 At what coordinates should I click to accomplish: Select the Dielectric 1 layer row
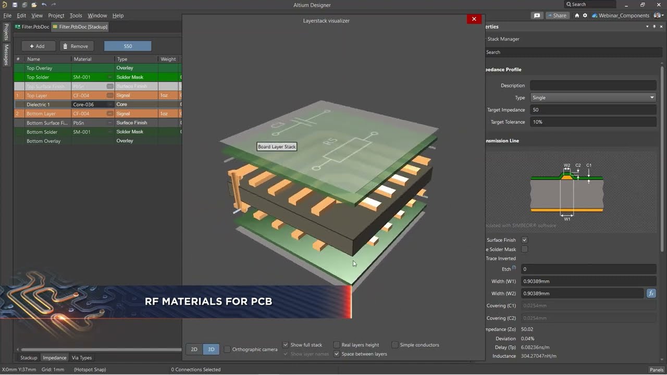pos(97,105)
